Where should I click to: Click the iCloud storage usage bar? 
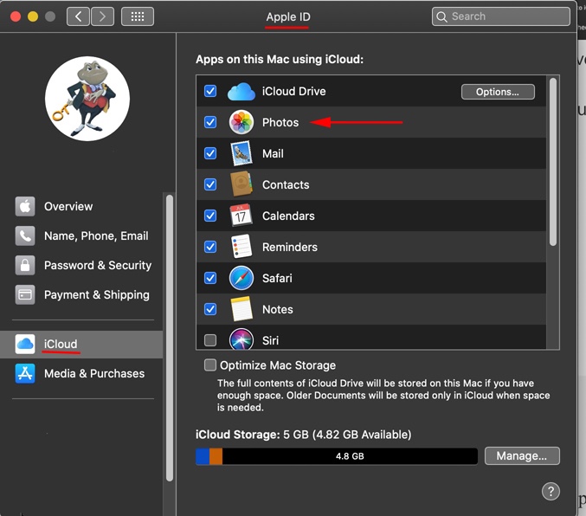tap(337, 456)
